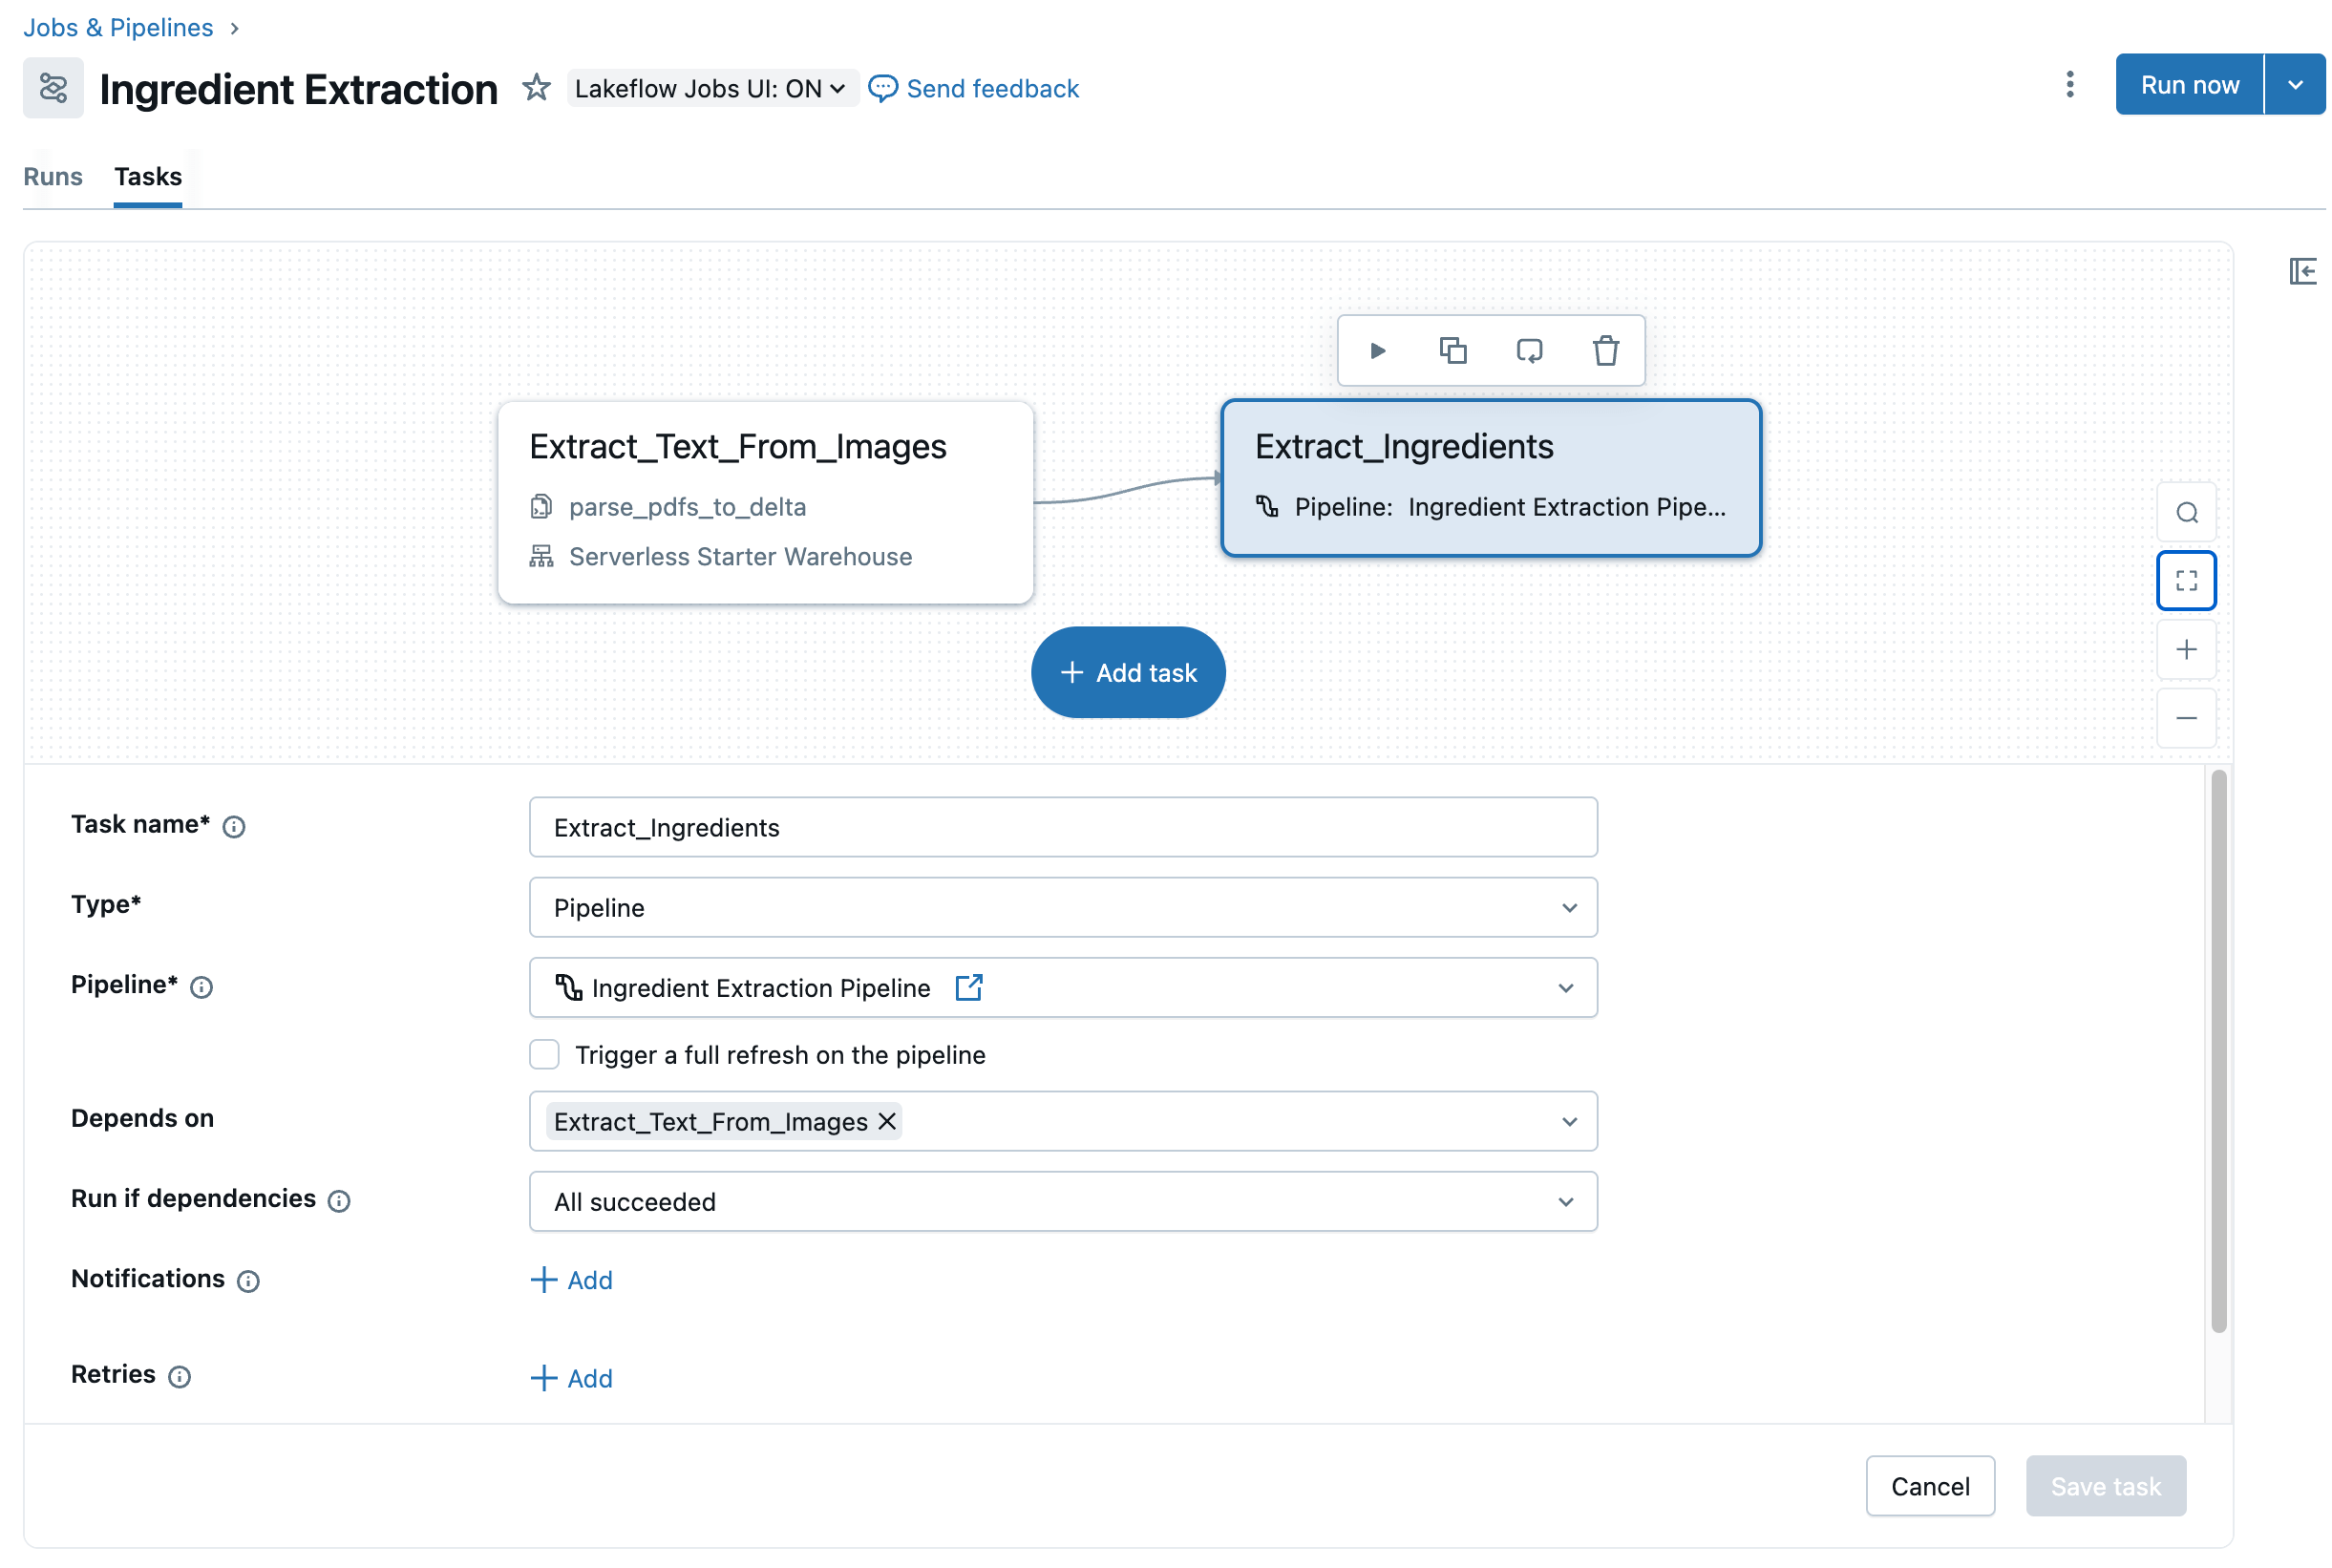
Task: Open pipeline in new tab link icon
Action: tap(968, 988)
